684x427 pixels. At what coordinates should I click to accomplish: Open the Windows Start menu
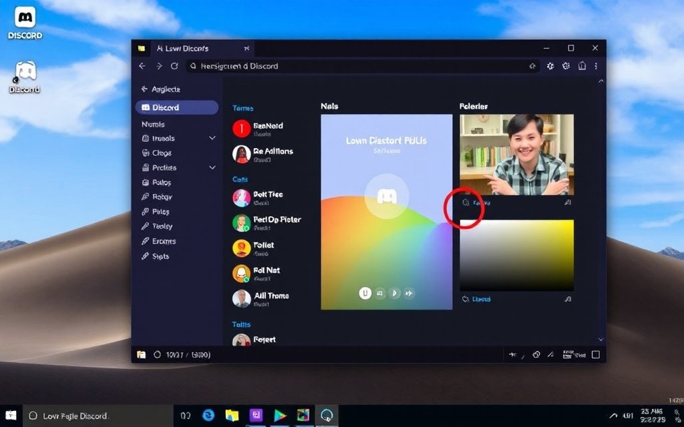tap(11, 416)
